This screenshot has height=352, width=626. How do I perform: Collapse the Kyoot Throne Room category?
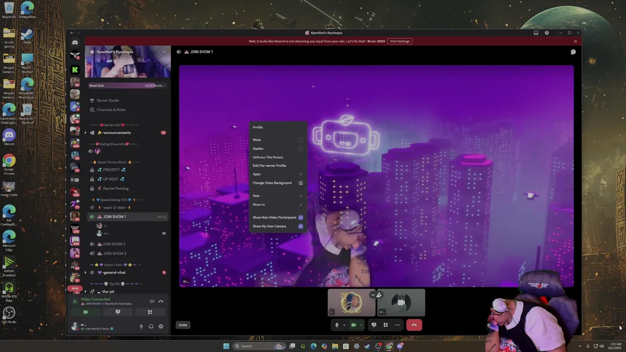[x=115, y=162]
